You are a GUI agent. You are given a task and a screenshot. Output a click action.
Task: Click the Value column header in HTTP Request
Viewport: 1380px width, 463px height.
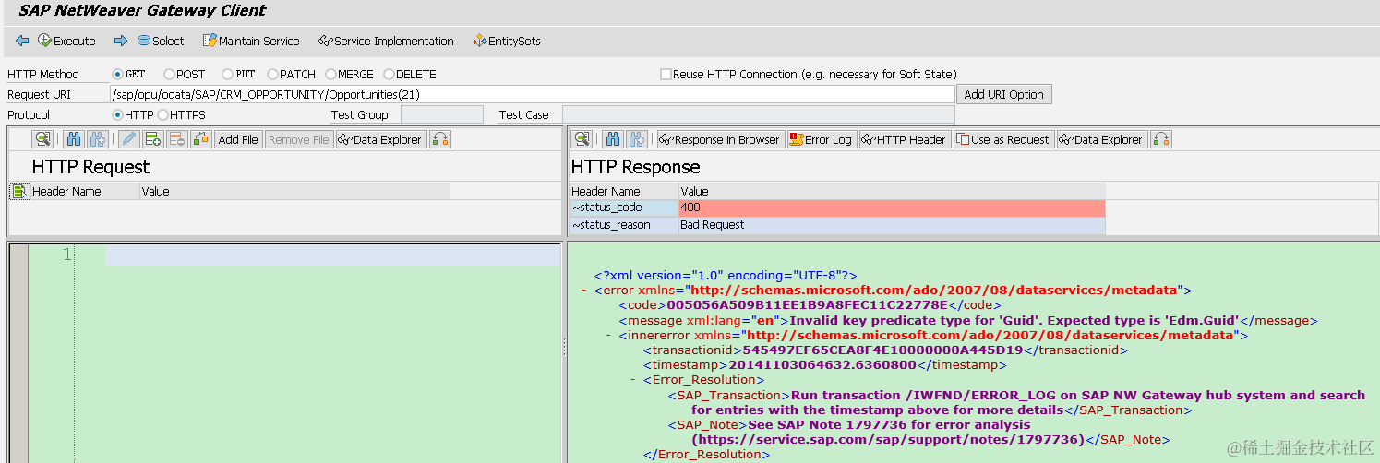tap(294, 191)
